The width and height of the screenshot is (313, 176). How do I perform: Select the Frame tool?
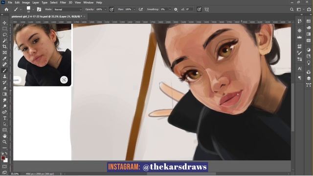coord(4,52)
